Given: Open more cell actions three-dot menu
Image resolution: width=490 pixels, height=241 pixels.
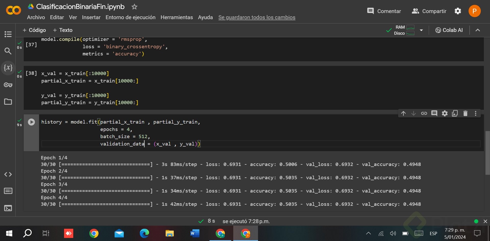Looking at the screenshot, I should [x=475, y=113].
